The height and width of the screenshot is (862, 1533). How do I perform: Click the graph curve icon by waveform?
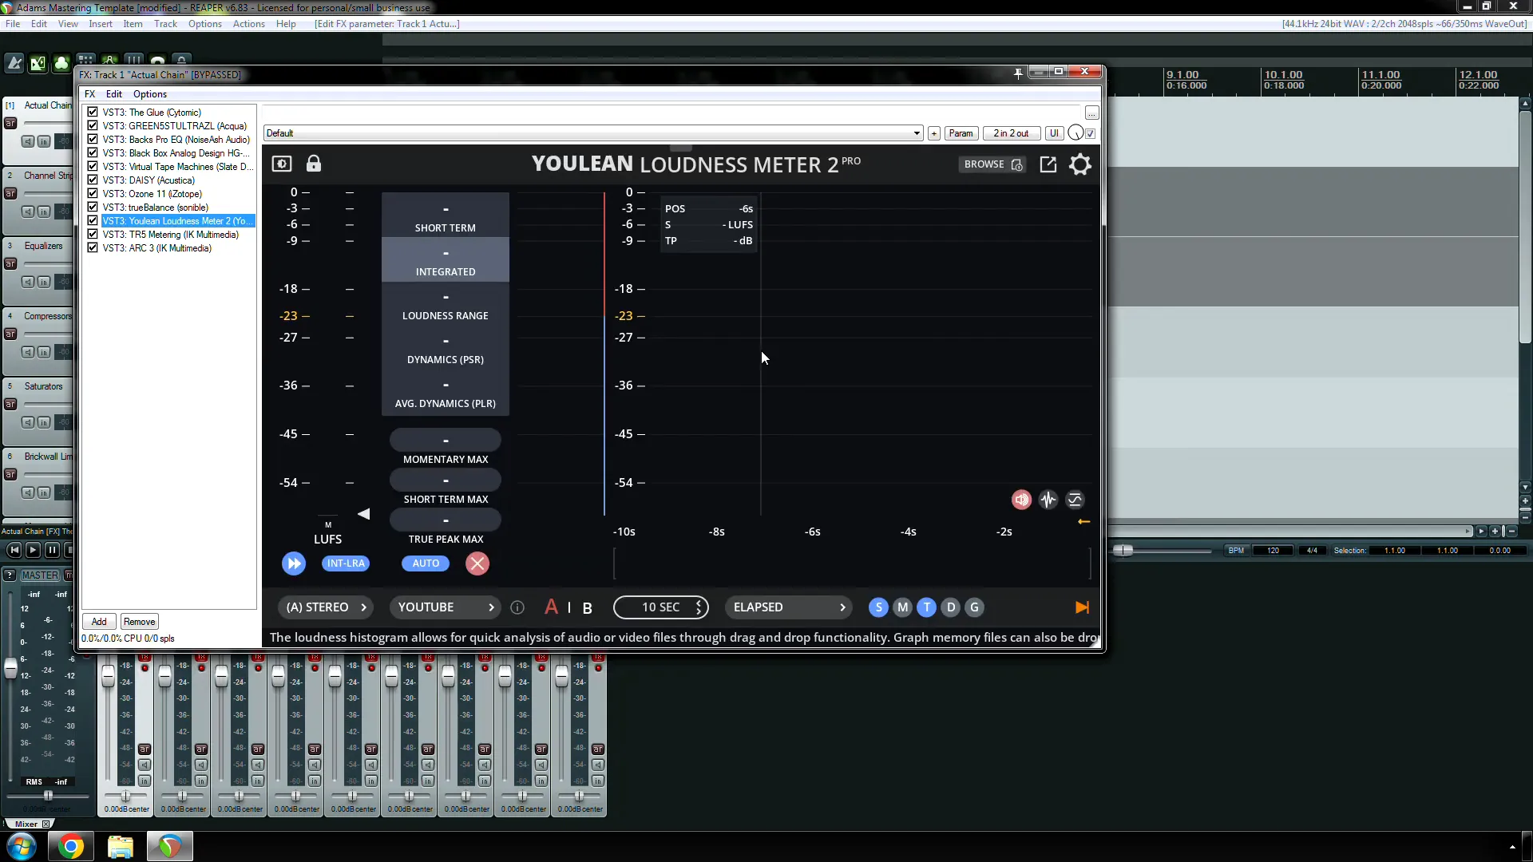(x=1075, y=500)
